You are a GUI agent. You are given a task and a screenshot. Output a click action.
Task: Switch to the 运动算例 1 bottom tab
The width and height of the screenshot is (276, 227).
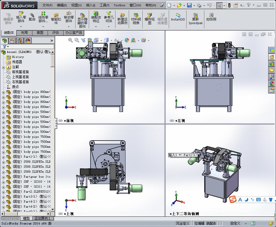[42, 218]
